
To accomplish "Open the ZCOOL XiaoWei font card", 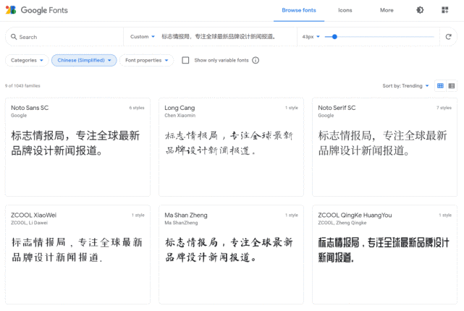I will 77,255.
